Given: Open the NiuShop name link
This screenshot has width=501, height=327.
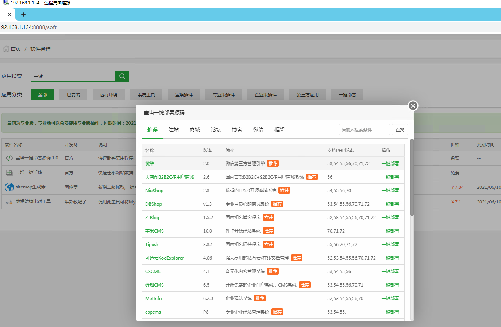Looking at the screenshot, I should coord(154,191).
